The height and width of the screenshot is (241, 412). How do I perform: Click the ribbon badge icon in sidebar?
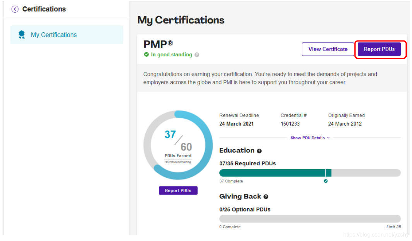[x=22, y=34]
